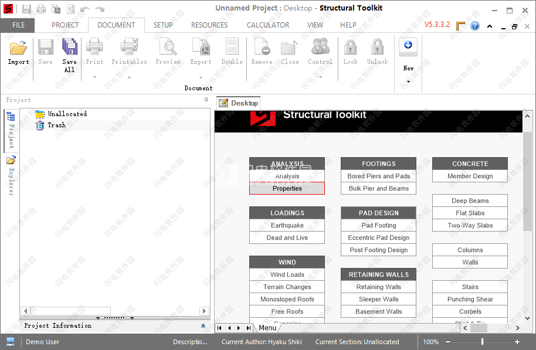Open the RESOURCES ribbon tab

point(209,25)
